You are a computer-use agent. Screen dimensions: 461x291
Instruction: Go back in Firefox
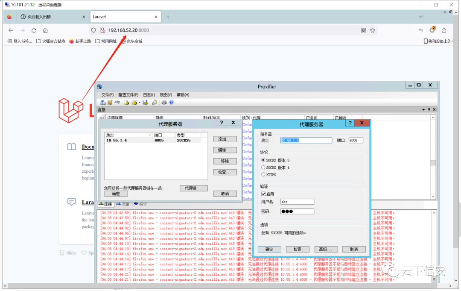(11, 30)
